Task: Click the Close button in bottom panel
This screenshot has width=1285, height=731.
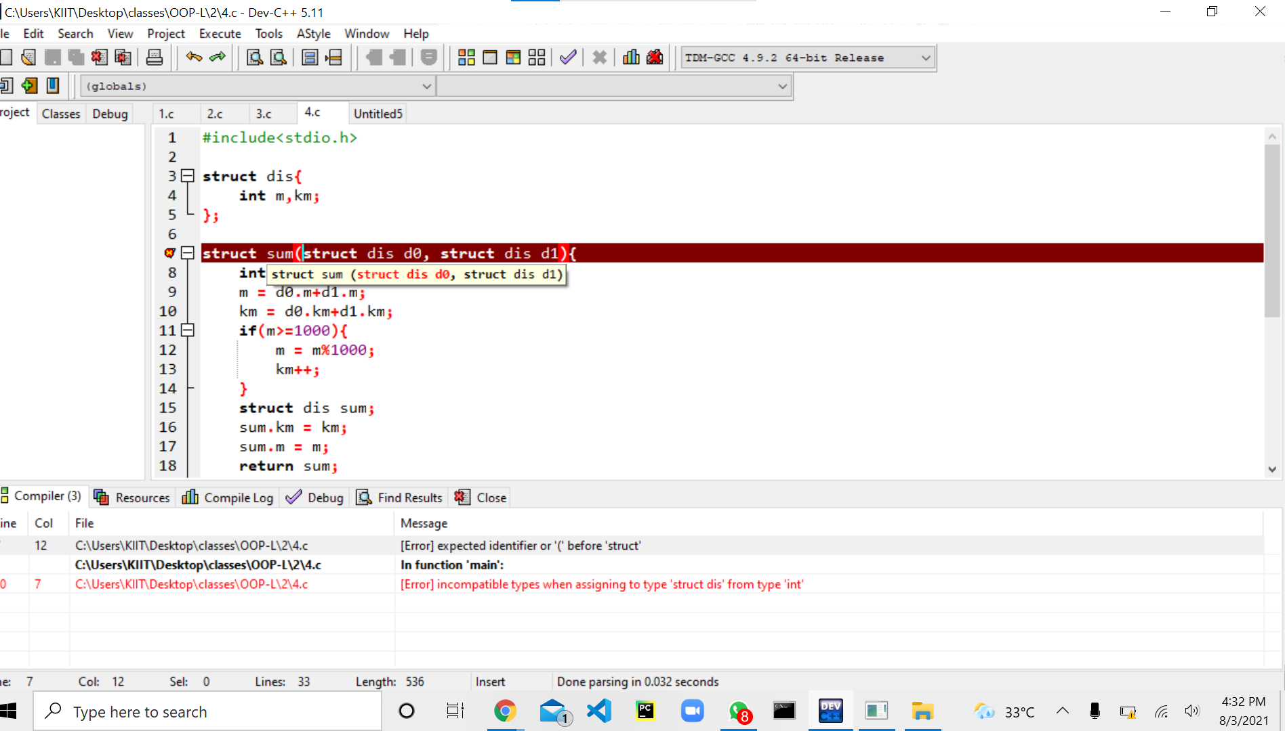Action: click(481, 497)
